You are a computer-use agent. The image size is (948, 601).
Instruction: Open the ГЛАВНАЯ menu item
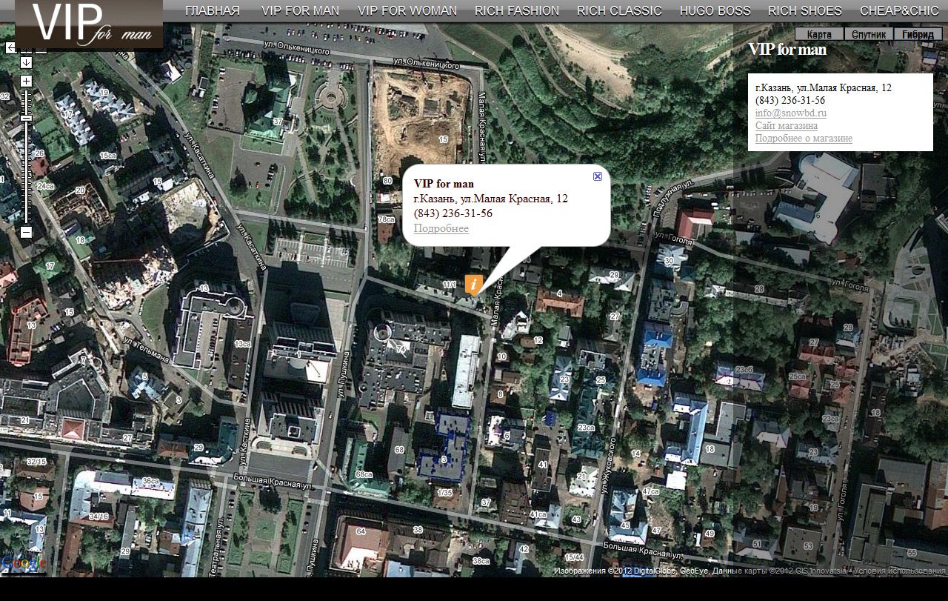(x=213, y=10)
